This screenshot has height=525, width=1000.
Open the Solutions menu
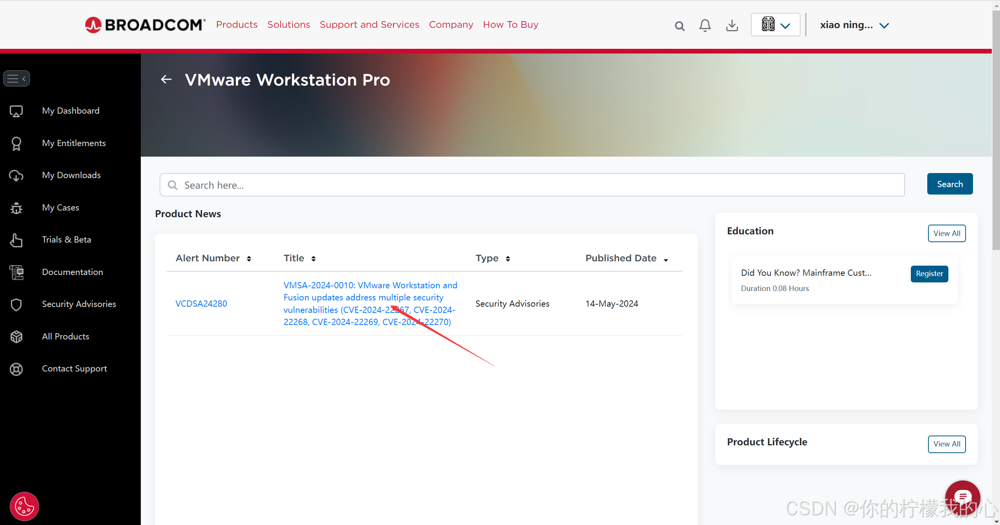[x=289, y=25]
